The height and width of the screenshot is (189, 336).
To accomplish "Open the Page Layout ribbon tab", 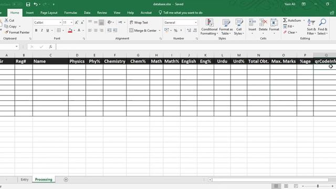I will click(49, 13).
